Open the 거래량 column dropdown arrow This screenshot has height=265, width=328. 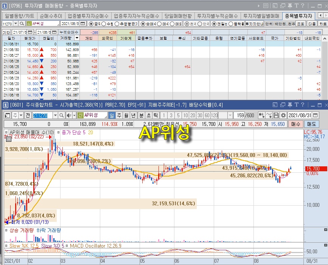pyautogui.click(x=77, y=38)
